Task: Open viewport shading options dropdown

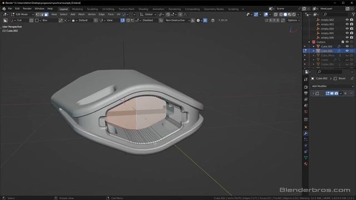Action: pos(298,14)
